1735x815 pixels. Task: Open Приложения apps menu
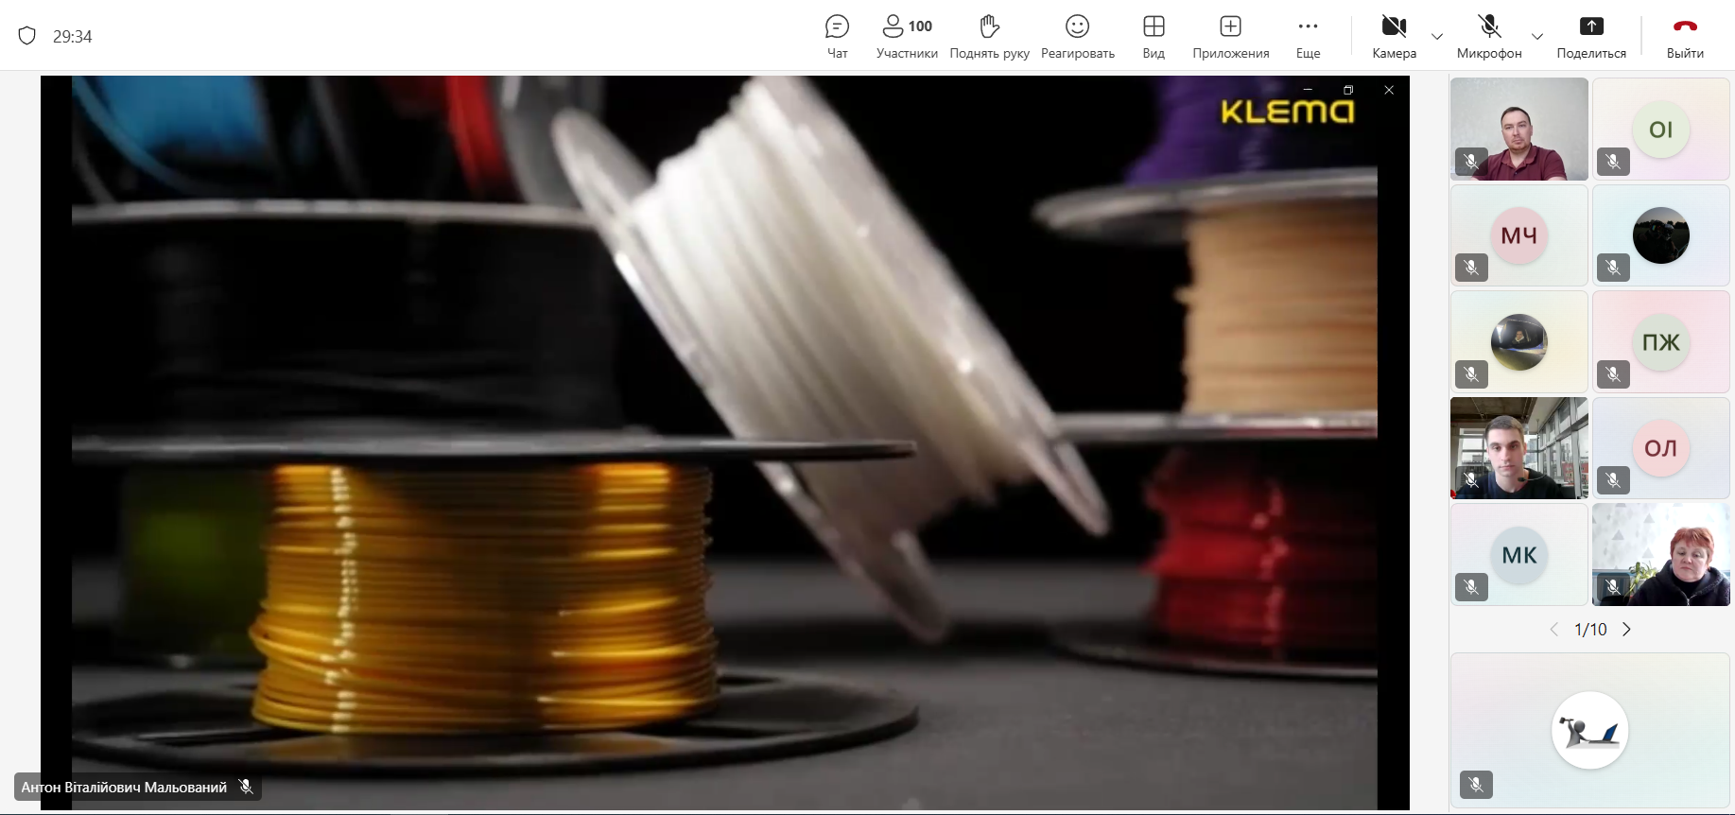[x=1230, y=36]
